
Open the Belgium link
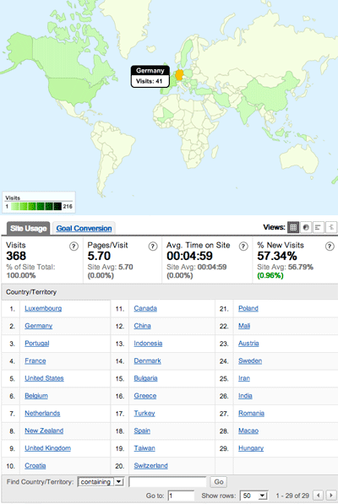[x=36, y=396]
